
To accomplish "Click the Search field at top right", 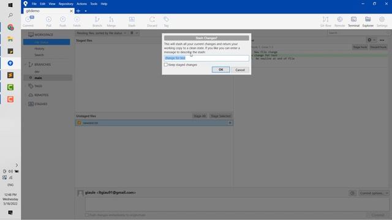I will point(359,33).
